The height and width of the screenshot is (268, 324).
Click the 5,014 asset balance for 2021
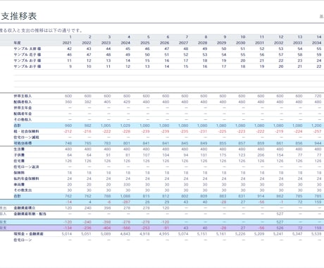(67, 234)
